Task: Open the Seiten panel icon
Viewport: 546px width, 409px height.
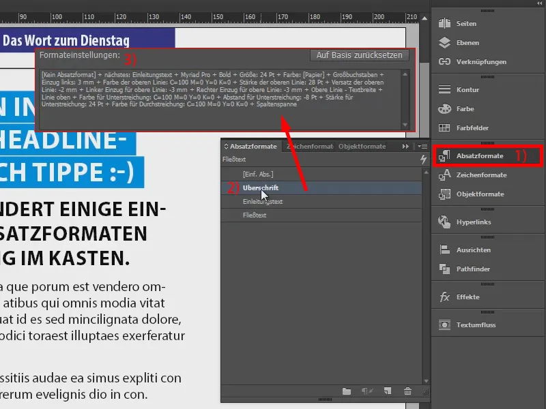Action: [x=444, y=23]
